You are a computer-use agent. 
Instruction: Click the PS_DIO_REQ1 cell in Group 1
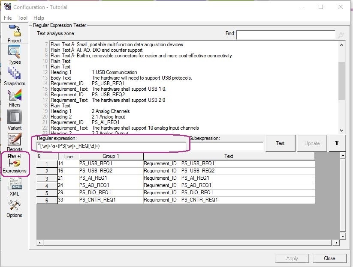click(111, 193)
